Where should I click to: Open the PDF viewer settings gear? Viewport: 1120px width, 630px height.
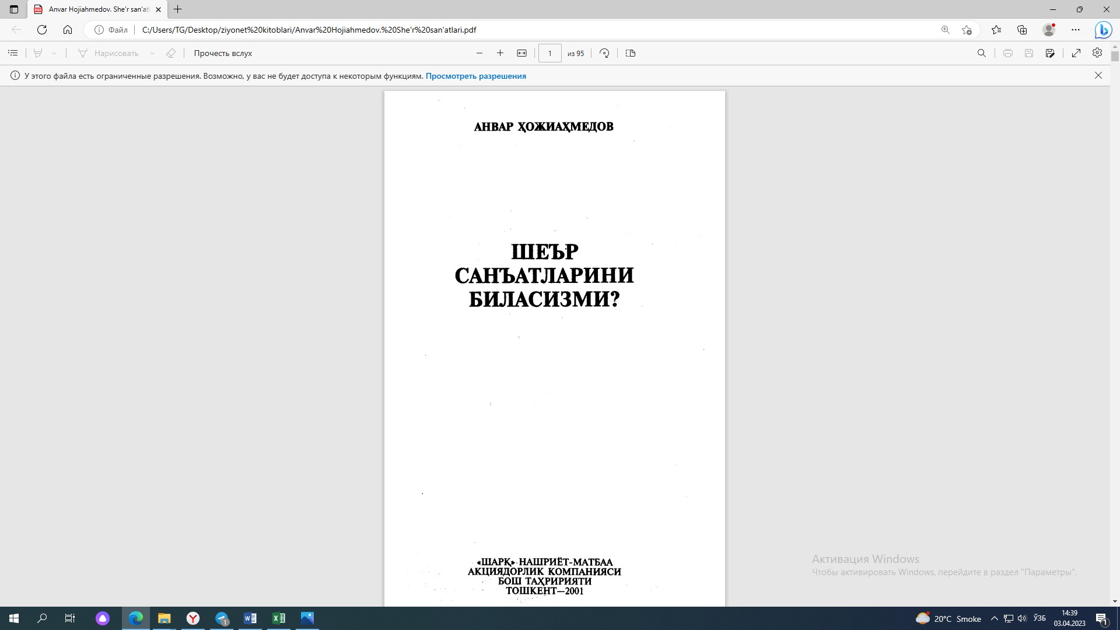[1097, 53]
